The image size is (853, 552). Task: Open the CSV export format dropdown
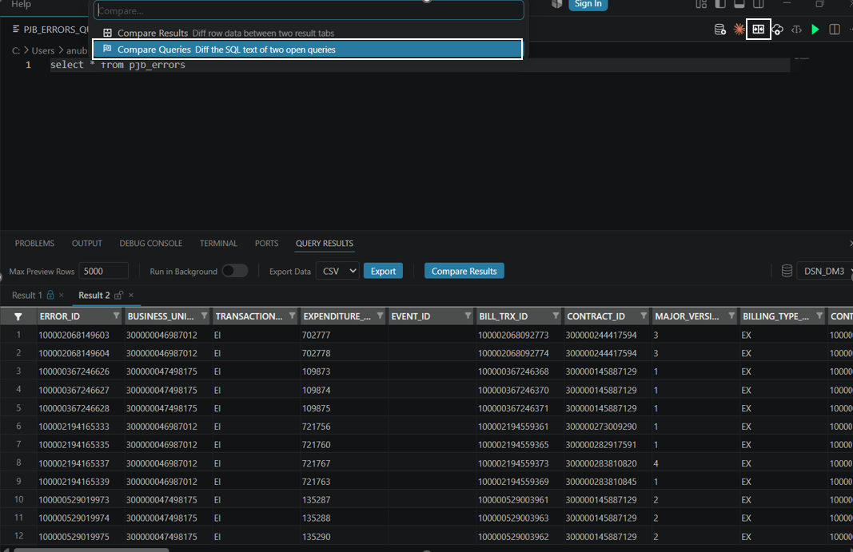click(338, 271)
